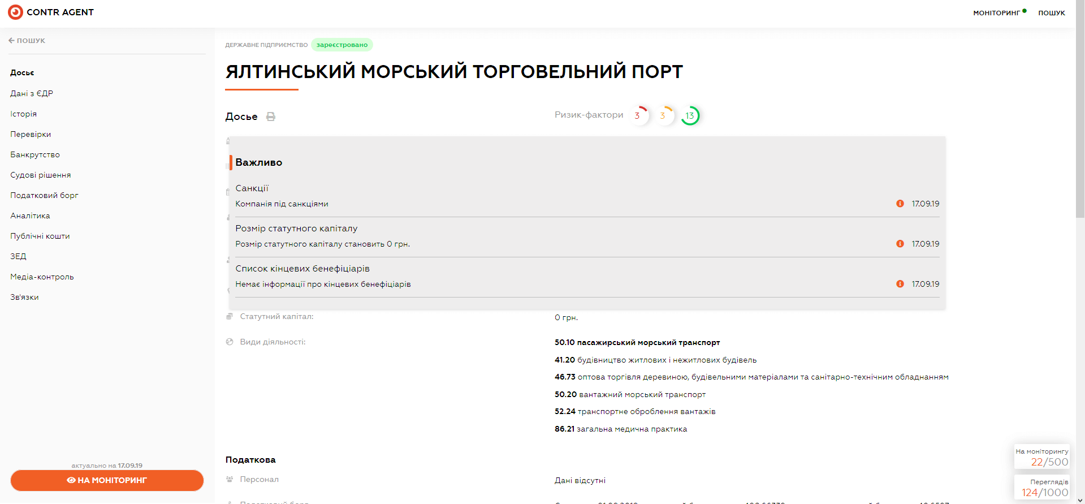Click the На моніторинг orange button
The height and width of the screenshot is (504, 1085).
(107, 480)
